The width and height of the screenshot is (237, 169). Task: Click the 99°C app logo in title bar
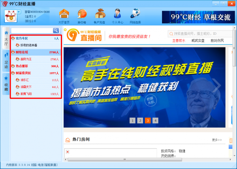tap(5, 4)
